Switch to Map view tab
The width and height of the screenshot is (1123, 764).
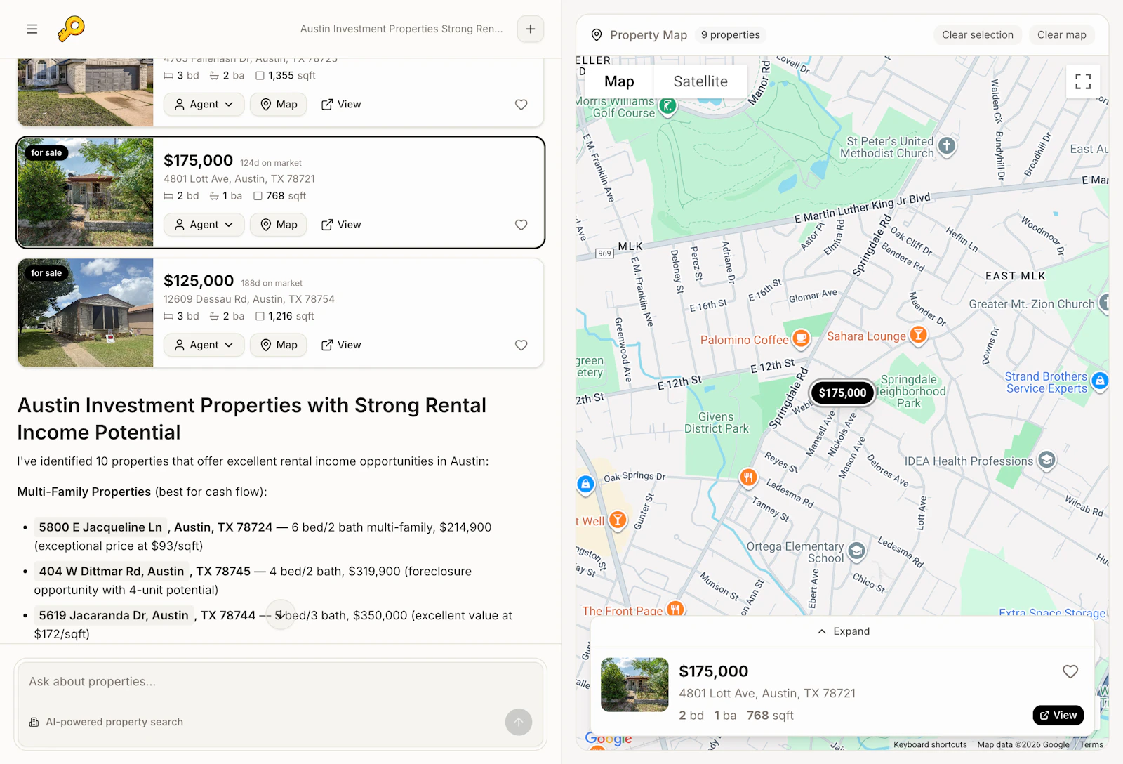point(619,81)
